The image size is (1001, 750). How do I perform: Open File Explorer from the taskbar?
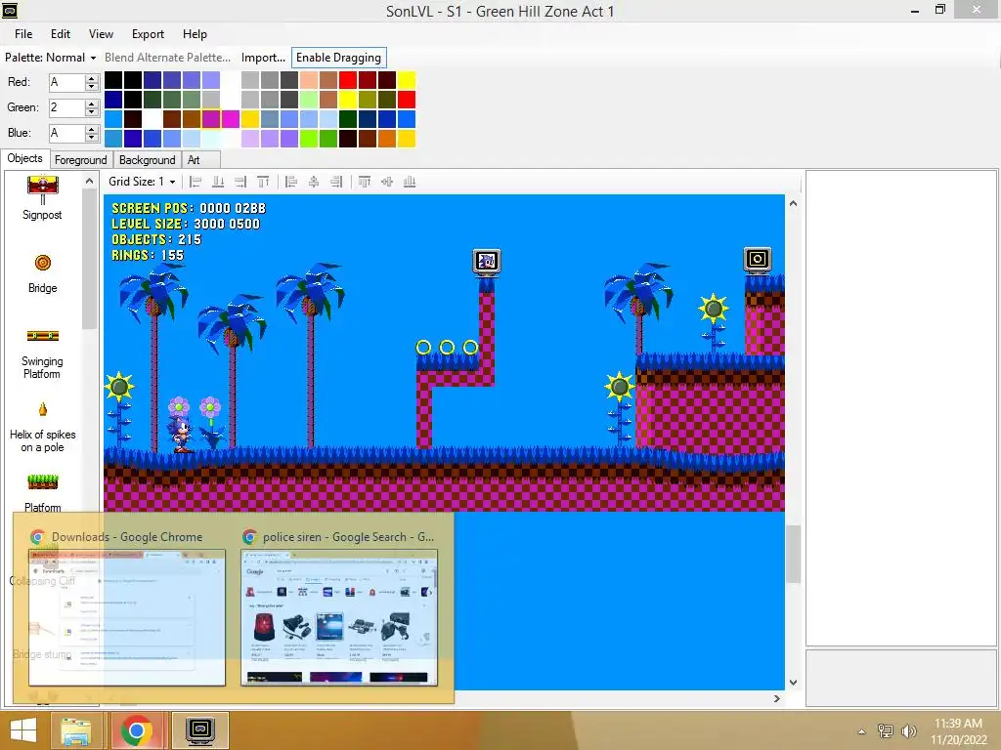click(76, 730)
